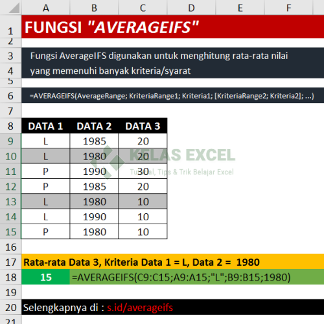This screenshot has width=324, height=324.
Task: Select row 3 header
Action: 10,56
